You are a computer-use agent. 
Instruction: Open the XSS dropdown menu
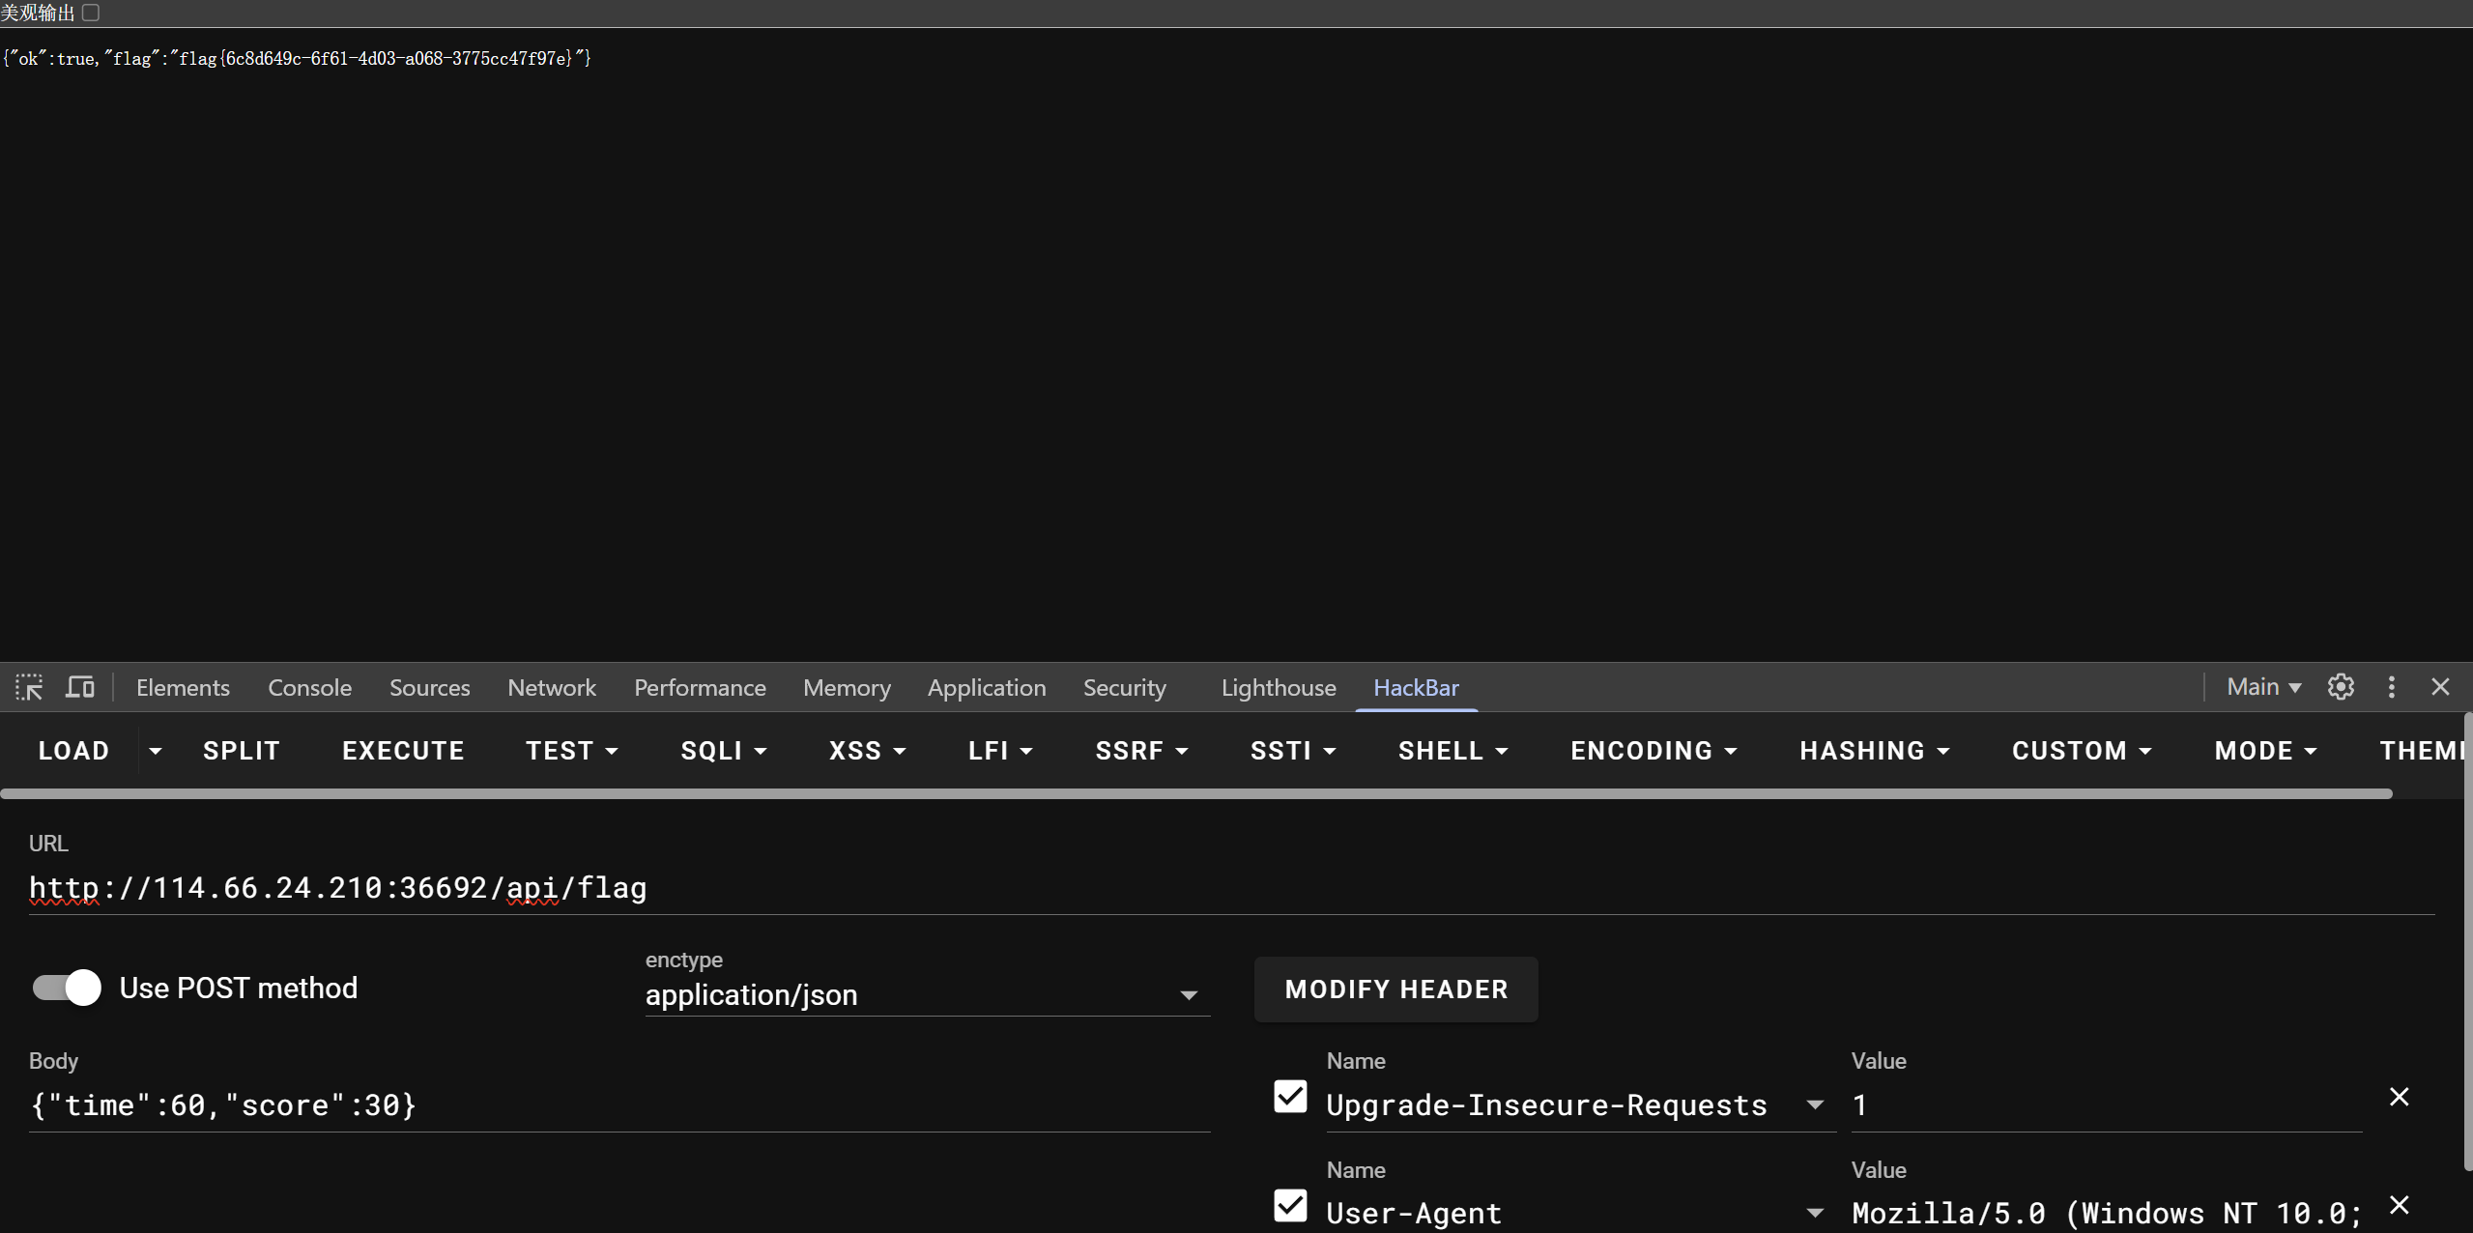point(867,751)
